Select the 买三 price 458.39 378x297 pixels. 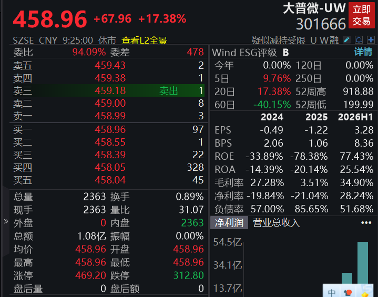click(x=110, y=155)
